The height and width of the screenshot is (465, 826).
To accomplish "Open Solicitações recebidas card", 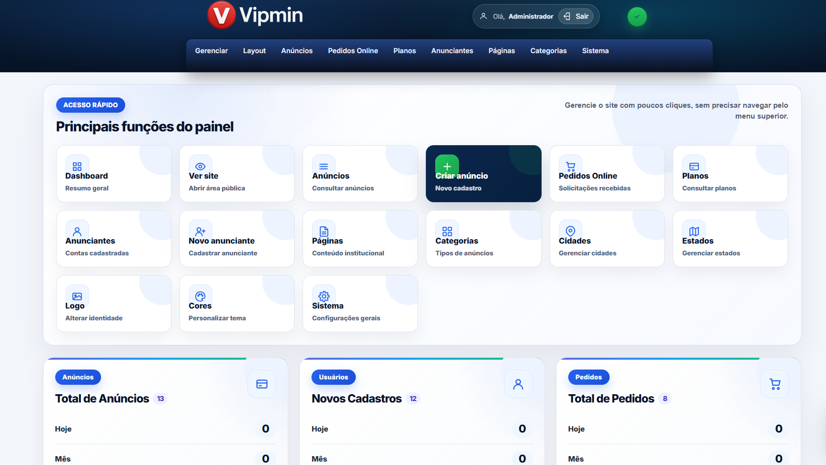I will [x=607, y=174].
